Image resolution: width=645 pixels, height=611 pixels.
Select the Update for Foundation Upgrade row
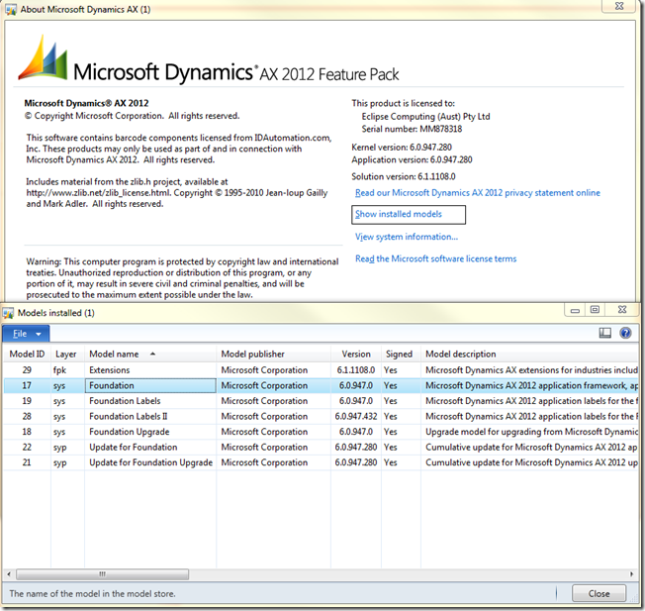click(x=150, y=462)
